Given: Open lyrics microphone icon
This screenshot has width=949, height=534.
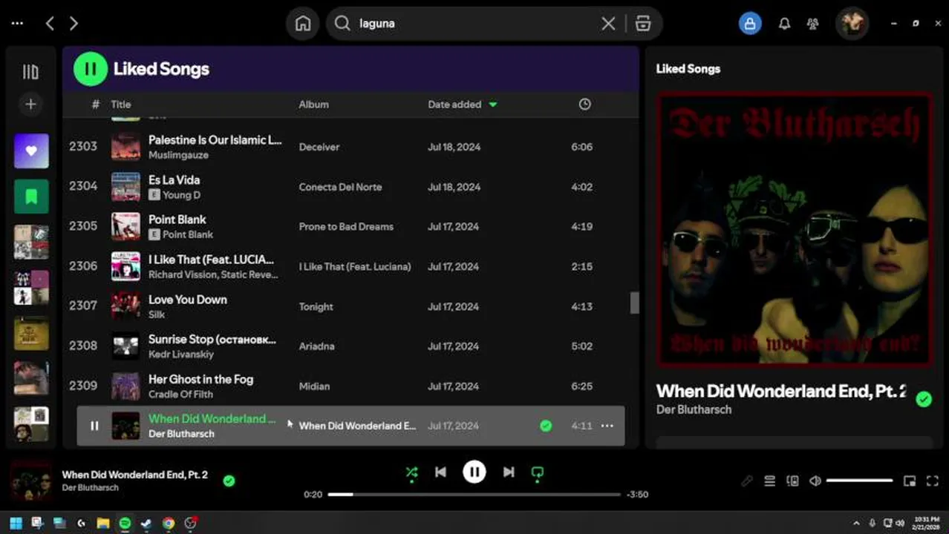Looking at the screenshot, I should click(x=747, y=481).
